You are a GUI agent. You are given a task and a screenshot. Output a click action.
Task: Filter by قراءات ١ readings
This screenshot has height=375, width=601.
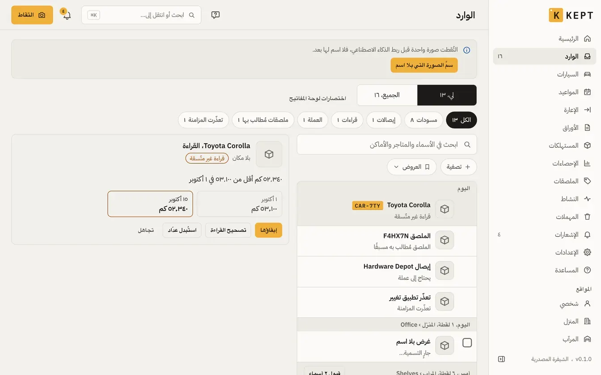(347, 120)
